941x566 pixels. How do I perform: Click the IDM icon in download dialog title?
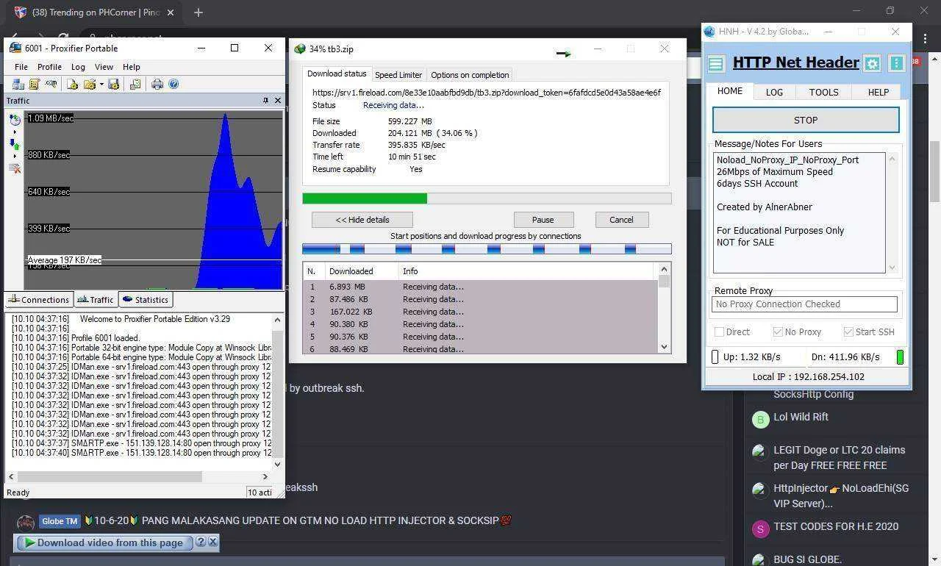299,49
